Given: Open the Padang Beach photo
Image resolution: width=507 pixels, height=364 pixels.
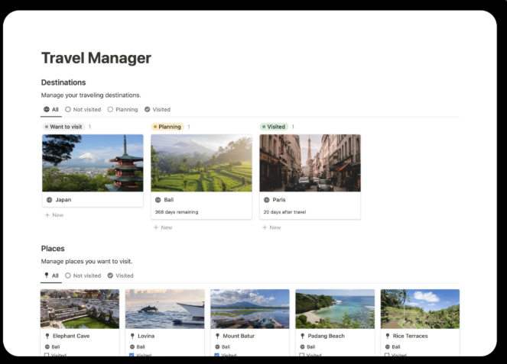Looking at the screenshot, I should (335, 309).
